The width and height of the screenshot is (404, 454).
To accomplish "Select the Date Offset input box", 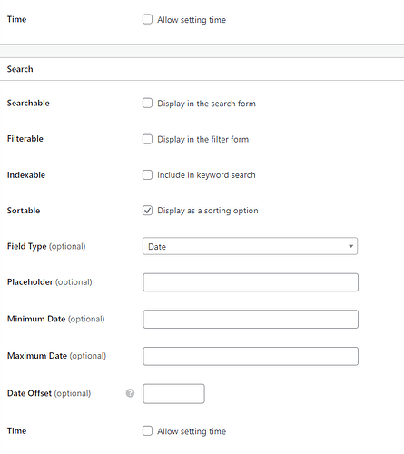I will [173, 394].
